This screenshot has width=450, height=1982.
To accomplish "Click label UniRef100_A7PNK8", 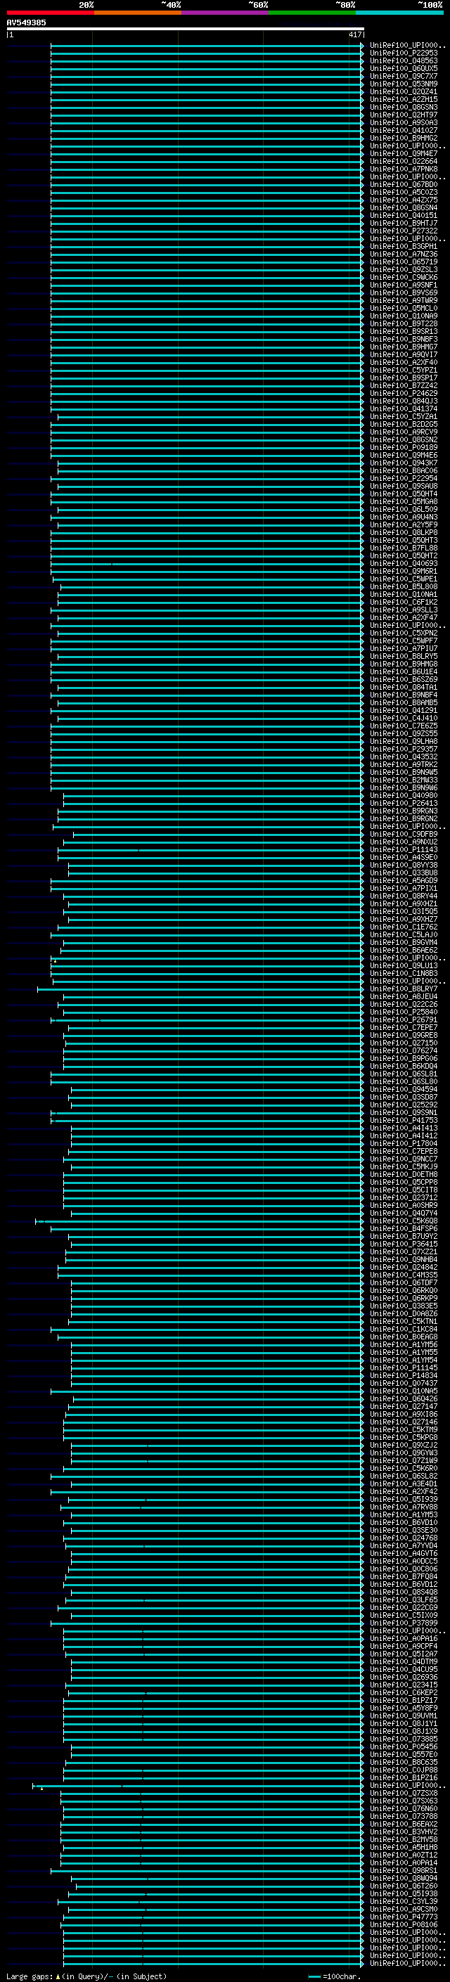I will [x=404, y=169].
